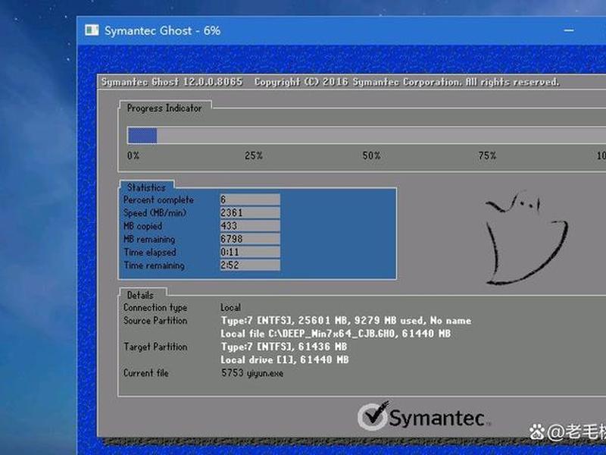
Task: Click the 0% progress scale label
Action: point(133,155)
